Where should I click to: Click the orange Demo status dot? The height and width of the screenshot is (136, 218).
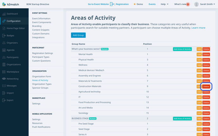click(135, 4)
